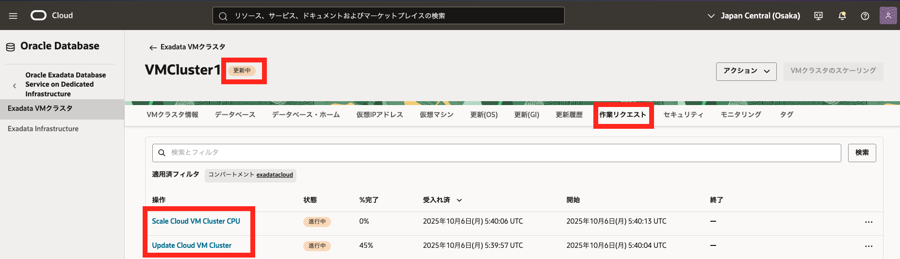Focus the 検索とフィルタ input field

(500, 153)
